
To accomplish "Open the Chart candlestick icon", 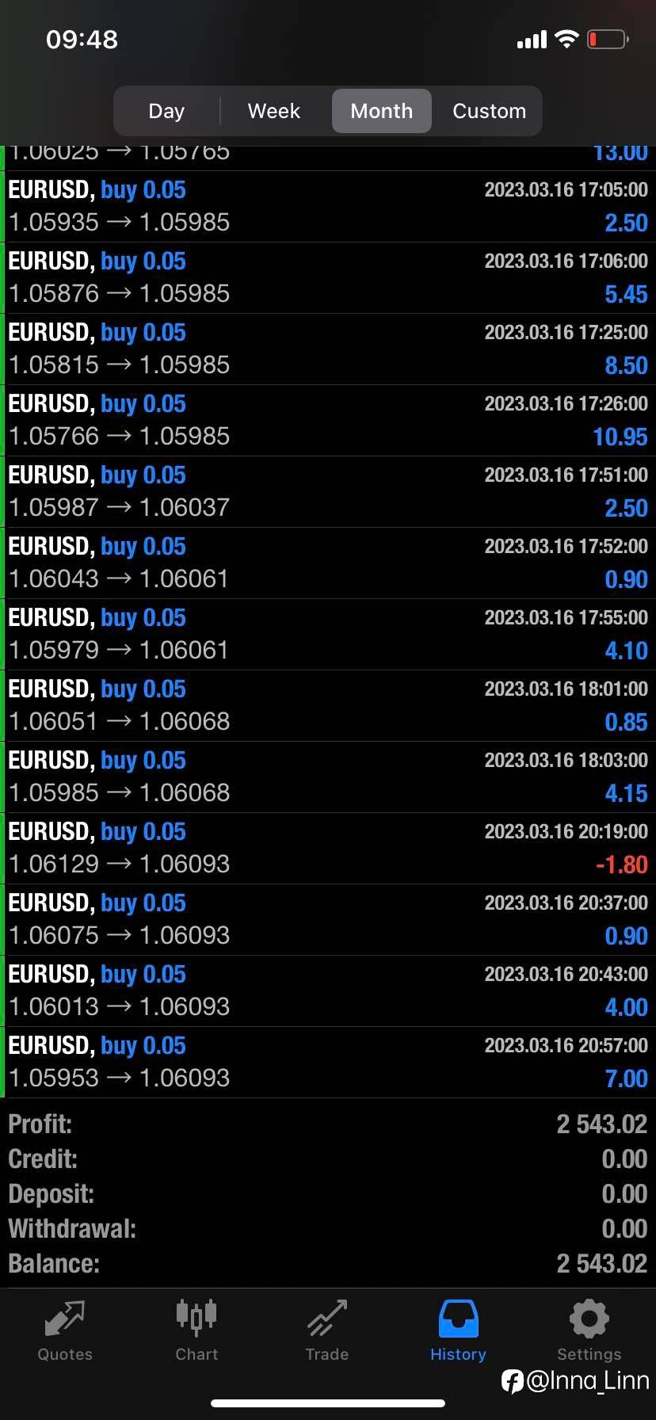I will 196,1315.
